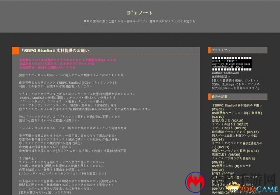280x195 pixels.
Task: Open recent article 同人ゲーム&個人制作ゲームの話 (02/14)
Action: pos(234,138)
